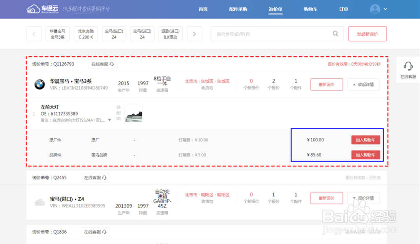420x244 pixels.
Task: Select the 北京奔驰 C 200 K chip
Action: pyautogui.click(x=86, y=34)
